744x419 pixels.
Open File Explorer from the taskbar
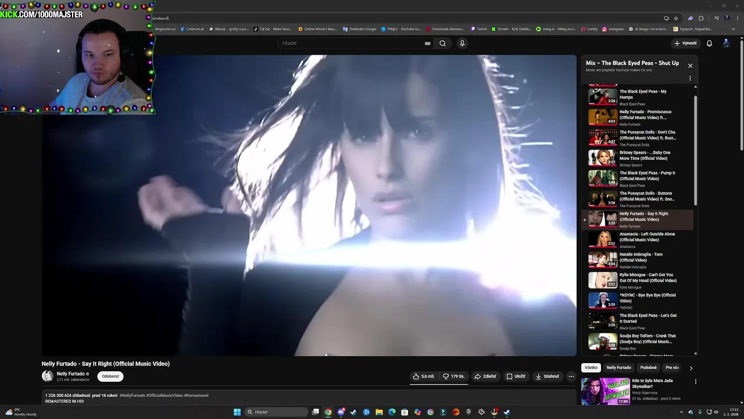(379, 412)
